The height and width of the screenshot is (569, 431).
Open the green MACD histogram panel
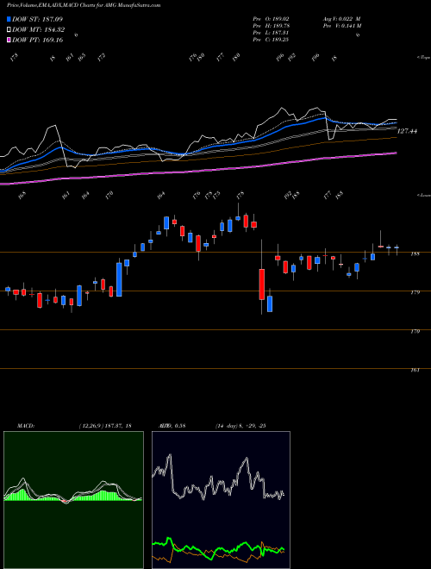coord(73,500)
